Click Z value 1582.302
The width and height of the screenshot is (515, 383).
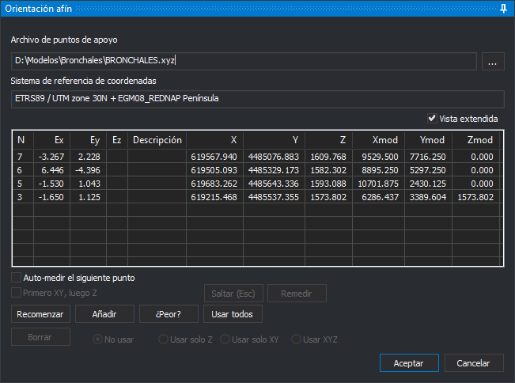328,170
